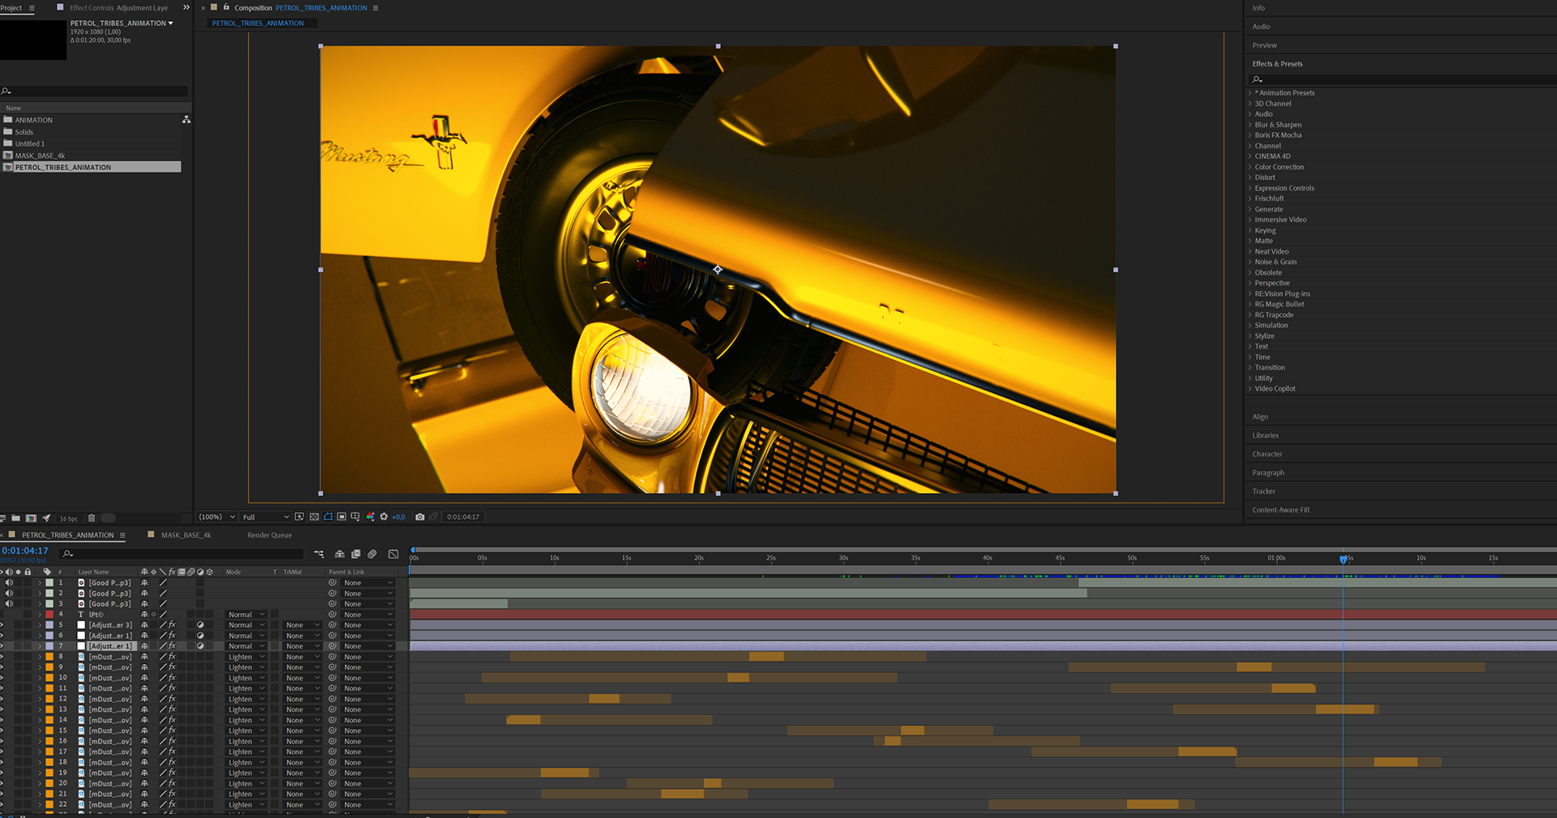1557x818 pixels.
Task: Toggle shy switch on layer 1
Action: [144, 583]
